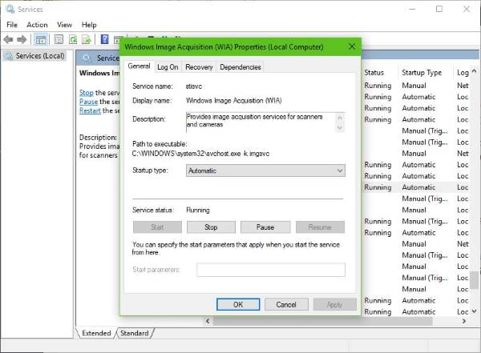
Task: Switch to the Dependencies tab
Action: pos(240,67)
